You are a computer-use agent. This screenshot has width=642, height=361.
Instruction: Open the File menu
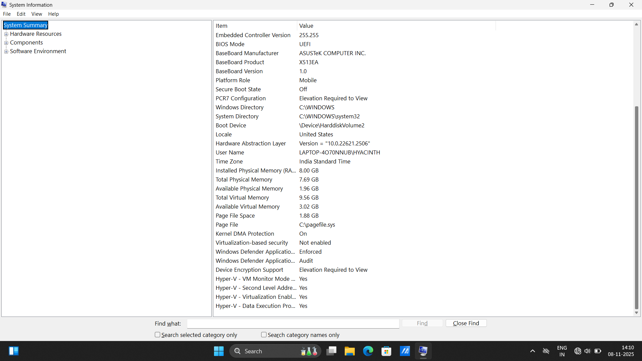[7, 14]
